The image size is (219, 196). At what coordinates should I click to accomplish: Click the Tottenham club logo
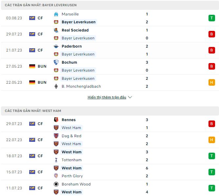point(56,160)
